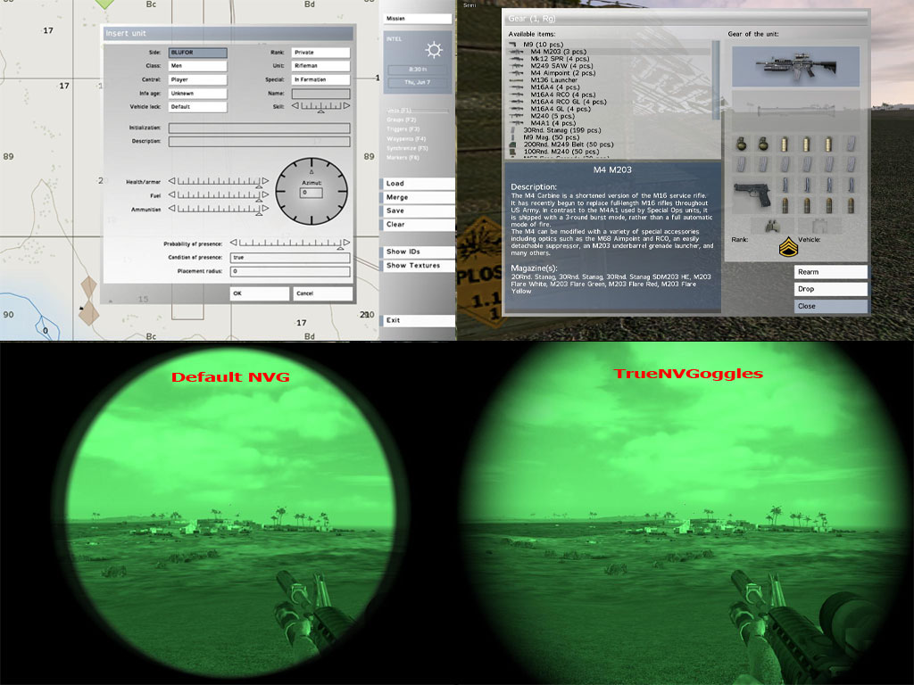Open the Control dropdown showing Player
This screenshot has height=685, width=914.
197,79
